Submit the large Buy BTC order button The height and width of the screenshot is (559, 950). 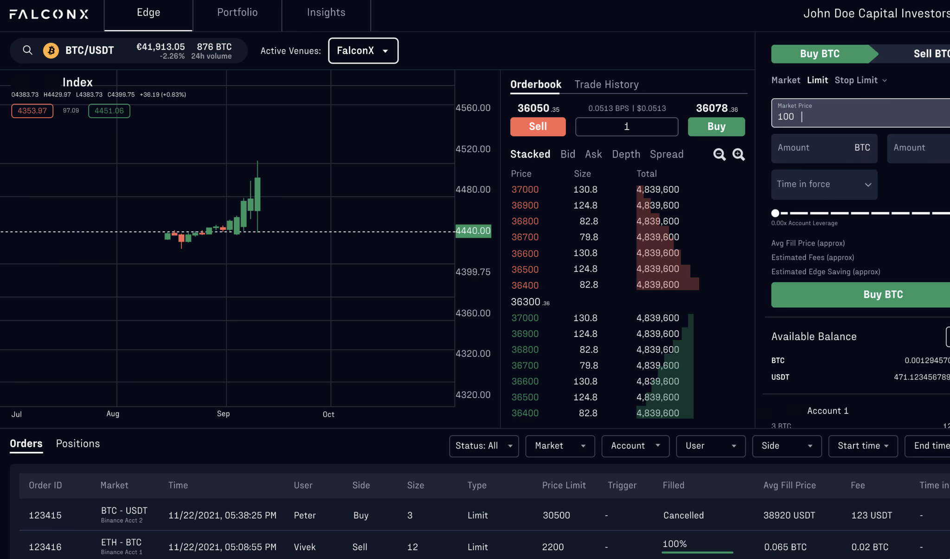[x=860, y=295]
